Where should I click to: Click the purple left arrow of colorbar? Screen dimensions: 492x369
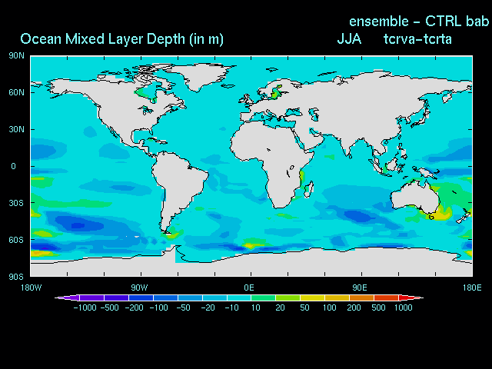click(60, 298)
